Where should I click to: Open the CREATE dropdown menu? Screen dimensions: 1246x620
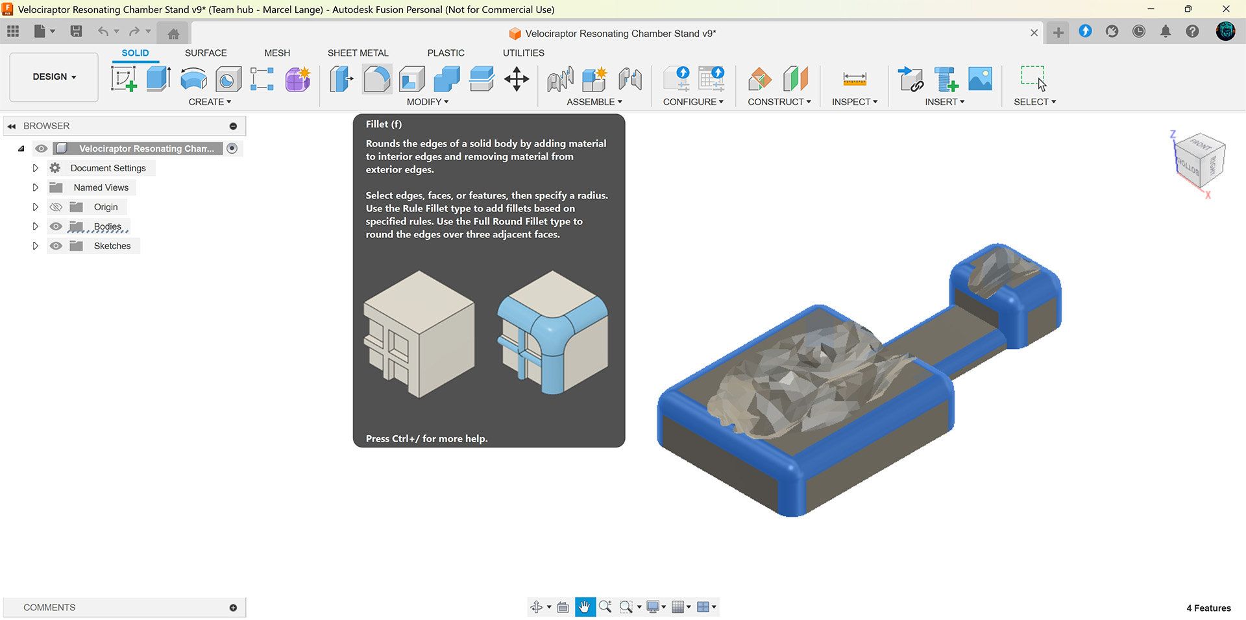tap(210, 102)
